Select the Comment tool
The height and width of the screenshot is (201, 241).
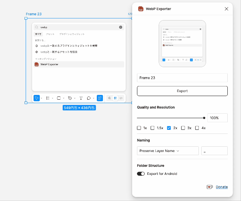(89, 98)
